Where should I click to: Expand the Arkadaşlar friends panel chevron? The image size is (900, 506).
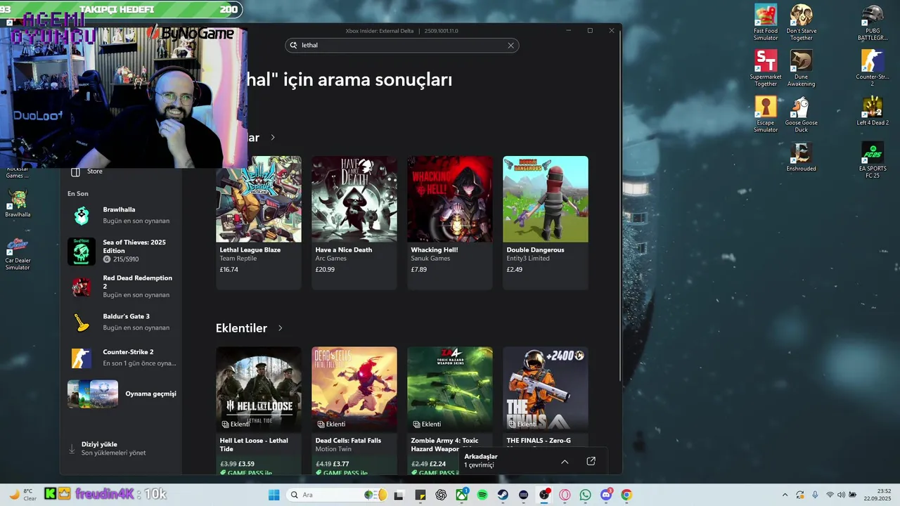point(565,461)
